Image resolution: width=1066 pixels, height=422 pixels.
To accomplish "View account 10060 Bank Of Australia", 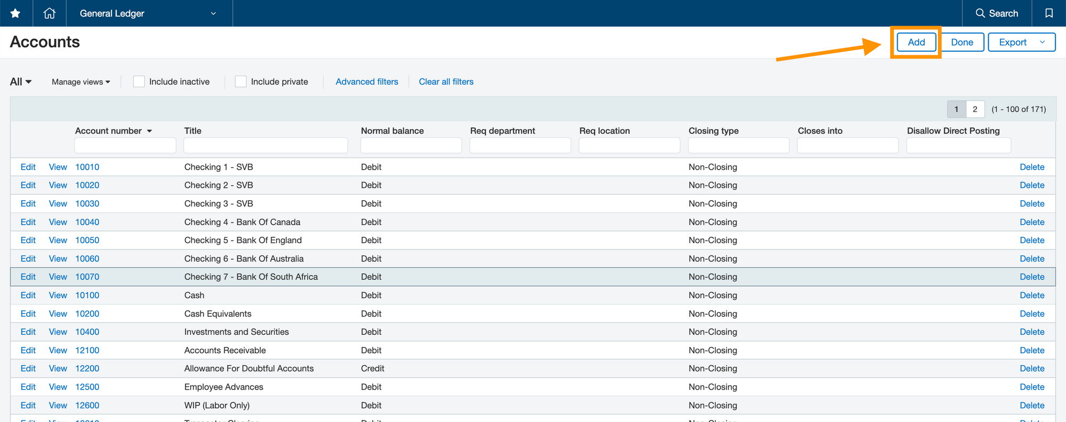I will [58, 259].
